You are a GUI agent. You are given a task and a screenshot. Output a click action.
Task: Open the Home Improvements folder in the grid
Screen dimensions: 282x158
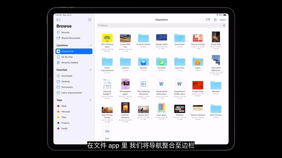pos(107,62)
